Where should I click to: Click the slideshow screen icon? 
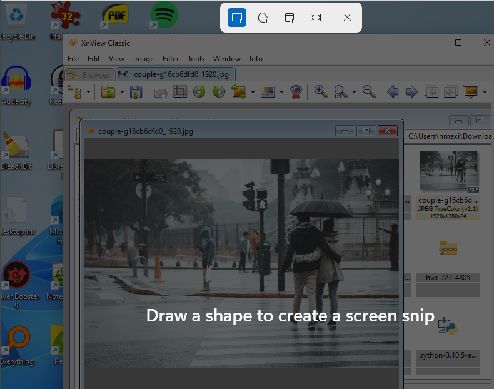(471, 92)
